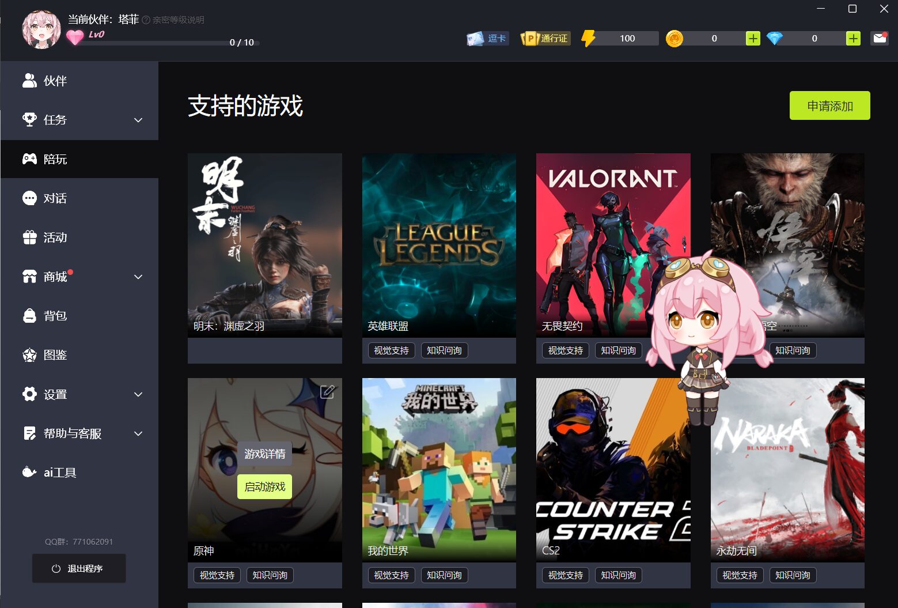Click the 陪玩 gamepad icon
The image size is (898, 608).
[x=29, y=159]
